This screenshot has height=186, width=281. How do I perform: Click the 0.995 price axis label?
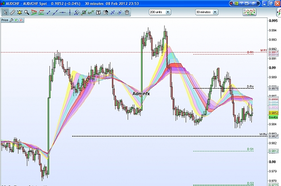pyautogui.click(x=273, y=21)
